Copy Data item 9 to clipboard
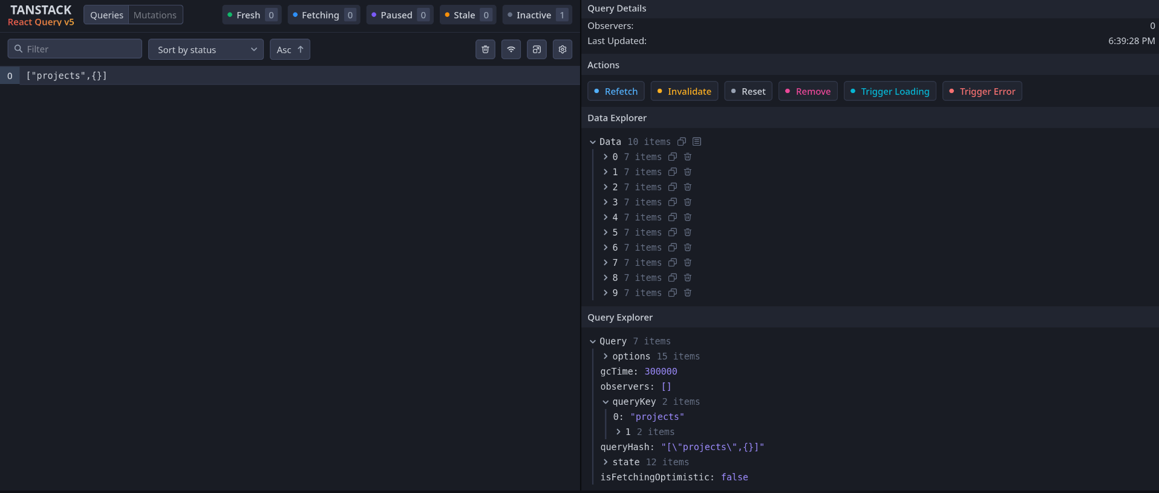 point(673,292)
